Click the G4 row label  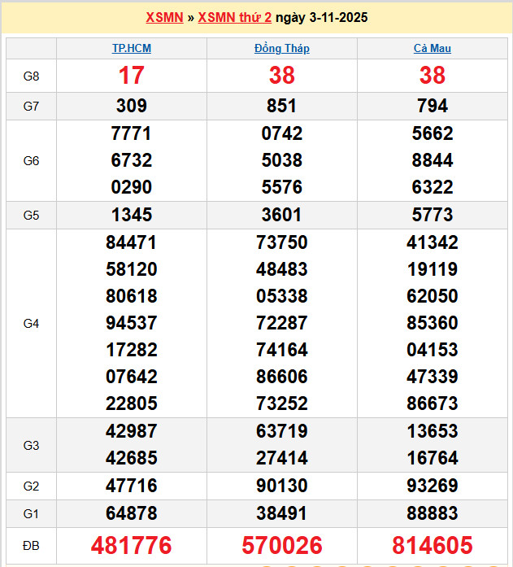31,323
